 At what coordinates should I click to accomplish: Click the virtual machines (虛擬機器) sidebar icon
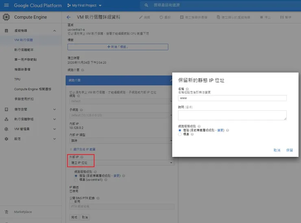click(x=7, y=31)
